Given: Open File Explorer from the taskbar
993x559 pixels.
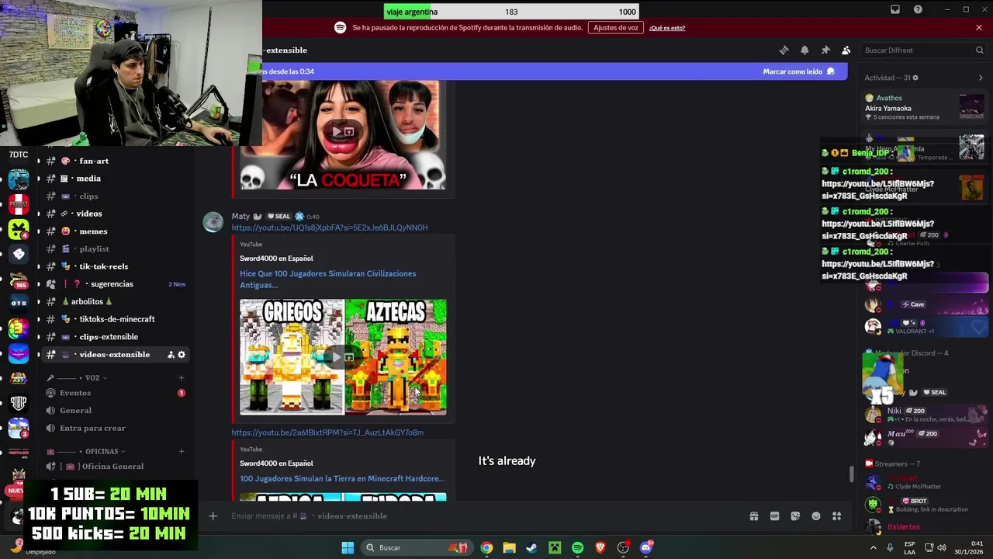Looking at the screenshot, I should click(509, 547).
